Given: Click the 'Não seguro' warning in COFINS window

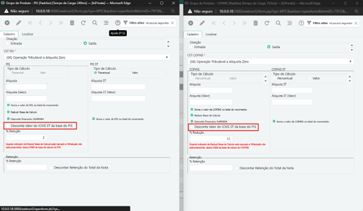Looking at the screenshot, I should [x=201, y=11].
